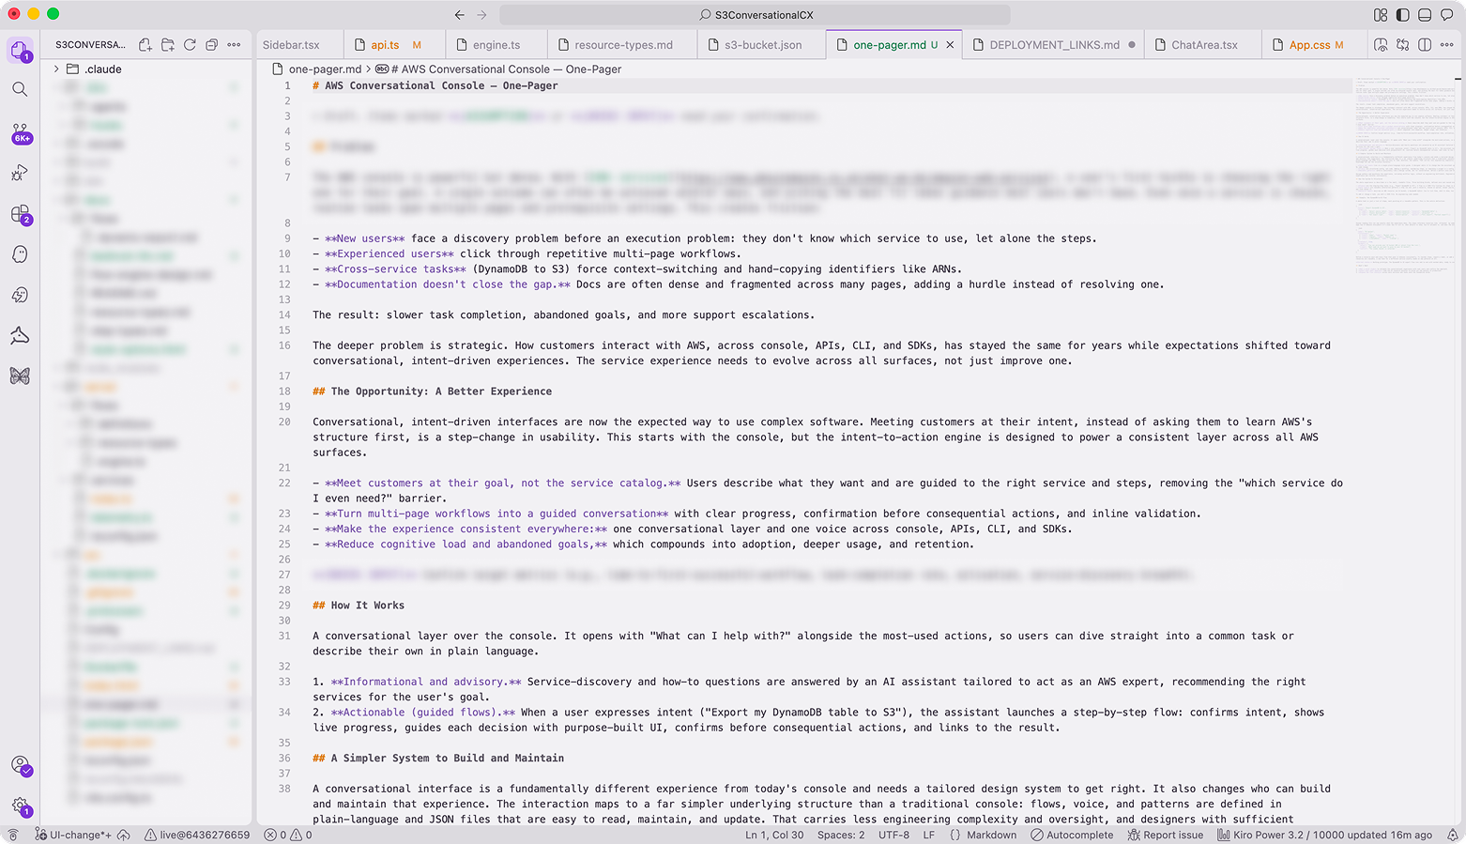Open markdown preview to the side
Viewport: 1466px width, 844px height.
(x=1381, y=44)
